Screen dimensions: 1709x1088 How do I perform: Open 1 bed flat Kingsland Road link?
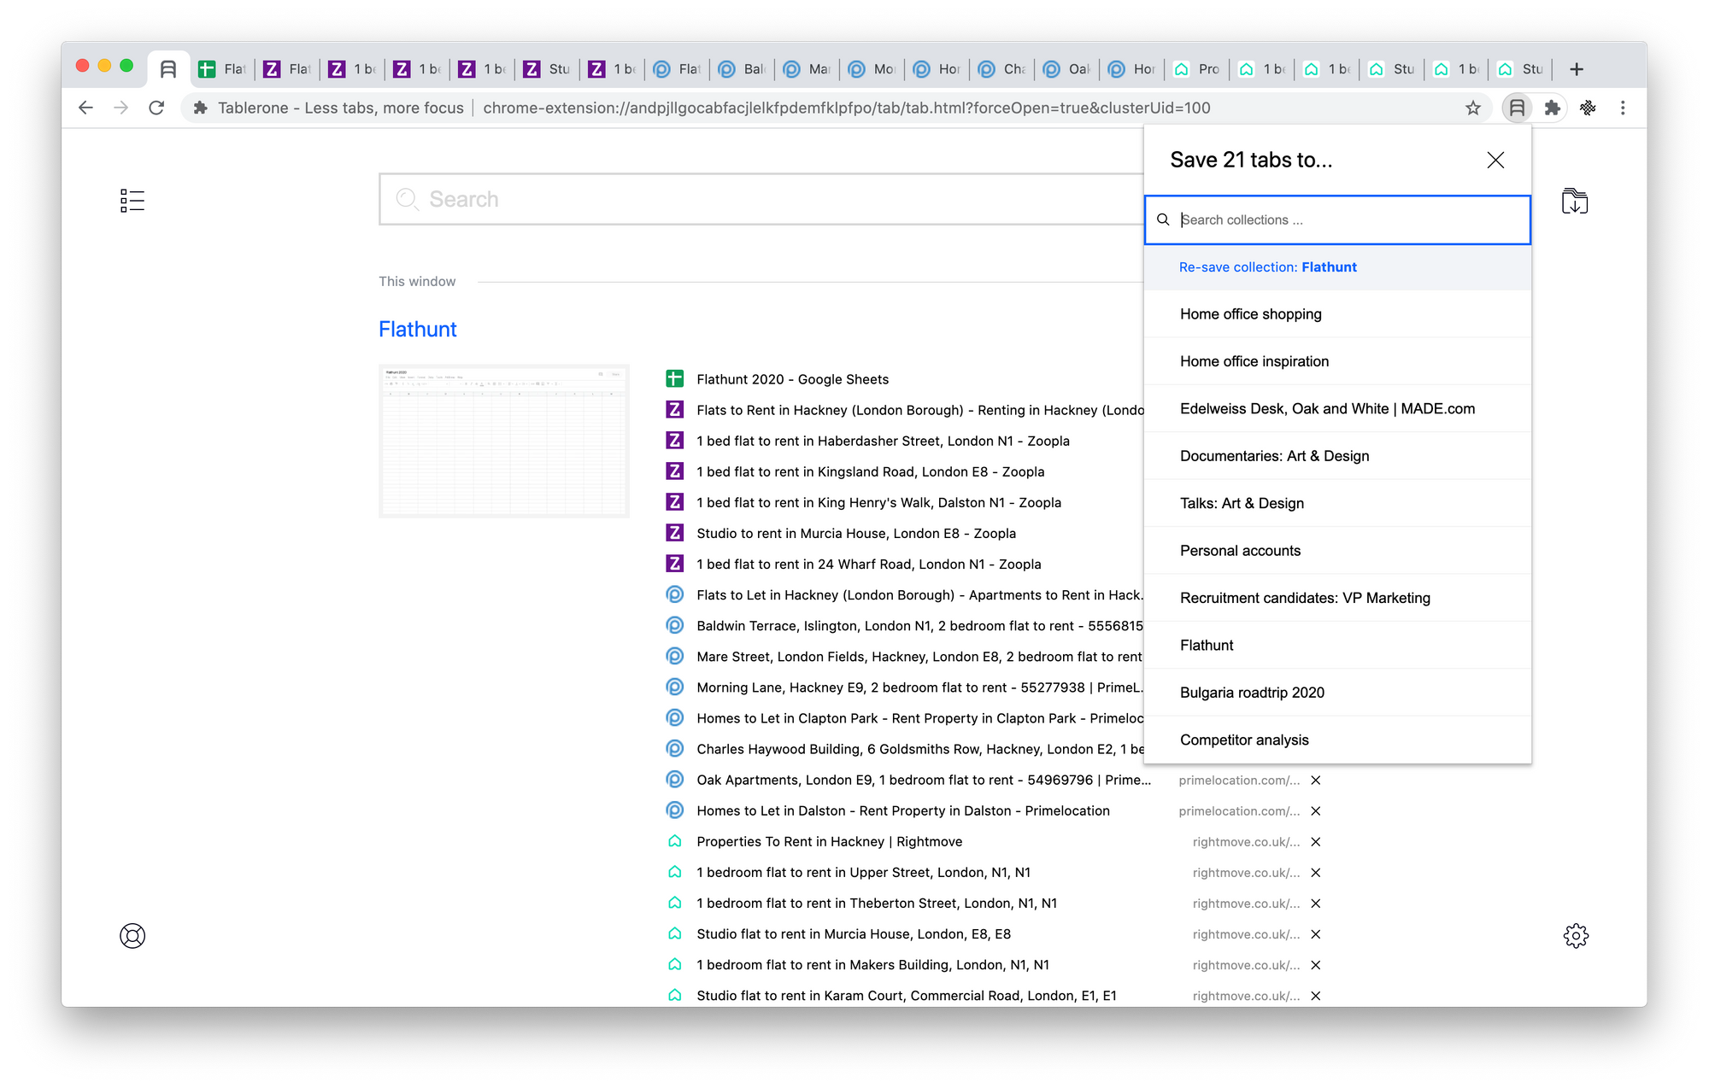(x=870, y=471)
